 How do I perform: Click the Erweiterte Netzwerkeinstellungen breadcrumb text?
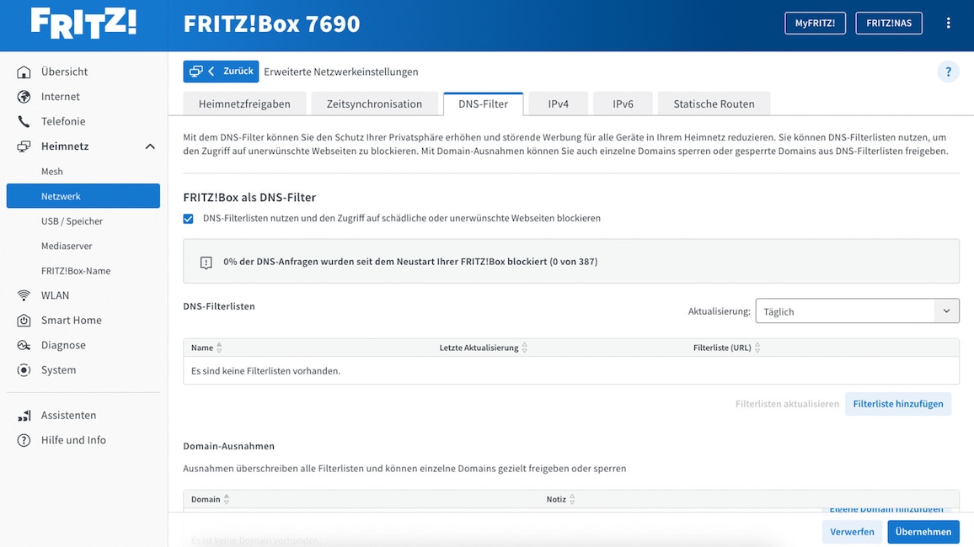point(341,72)
